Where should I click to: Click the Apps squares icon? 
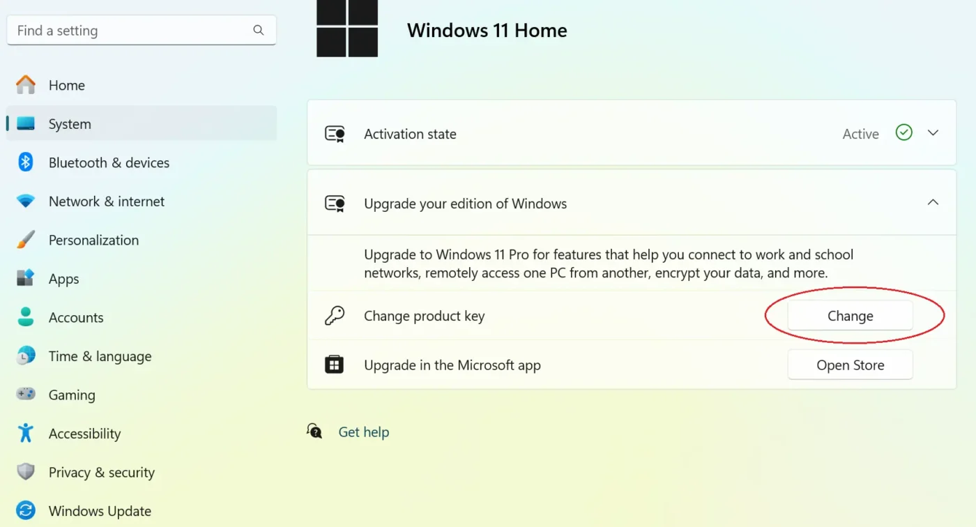point(26,278)
